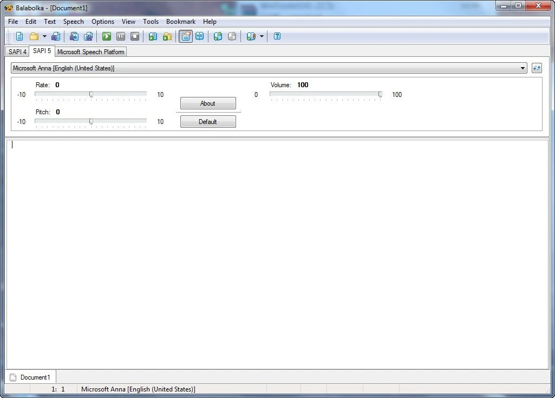Viewport: 555px width, 398px height.
Task: Stop speech with the Stop toolbar button
Action: 135,36
